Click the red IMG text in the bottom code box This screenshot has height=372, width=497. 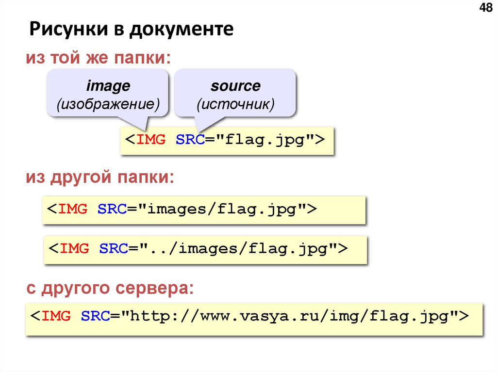(x=57, y=316)
